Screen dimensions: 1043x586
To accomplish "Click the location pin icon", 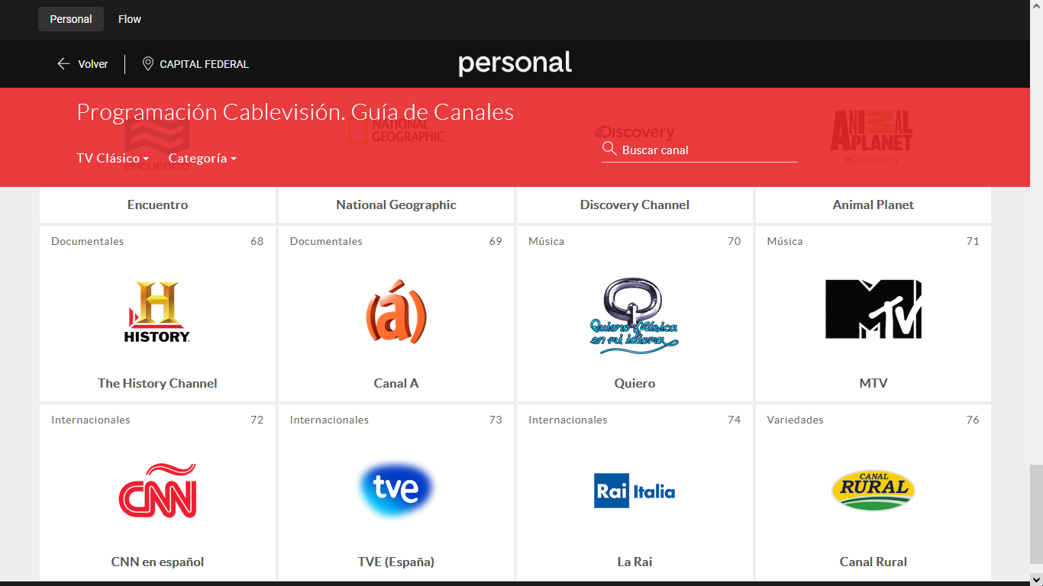I will 148,64.
